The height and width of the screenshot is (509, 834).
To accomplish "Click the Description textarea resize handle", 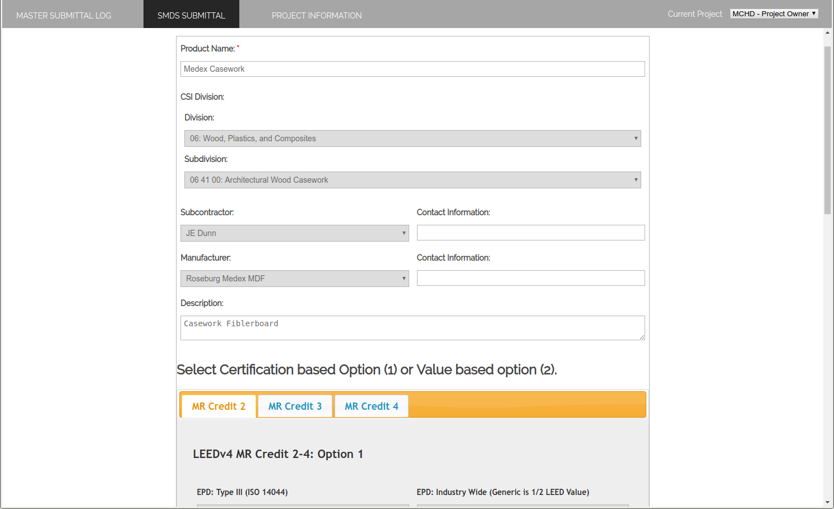I will pyautogui.click(x=642, y=337).
